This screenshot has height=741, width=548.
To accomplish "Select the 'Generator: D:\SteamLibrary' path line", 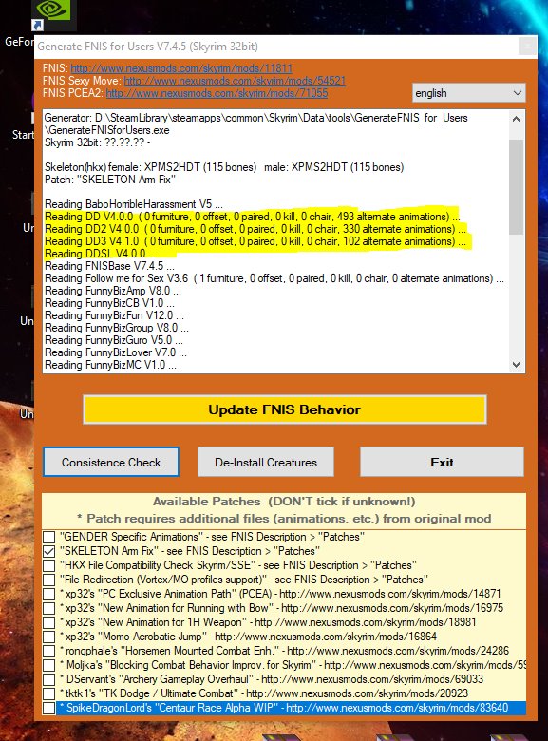I will pos(256,123).
